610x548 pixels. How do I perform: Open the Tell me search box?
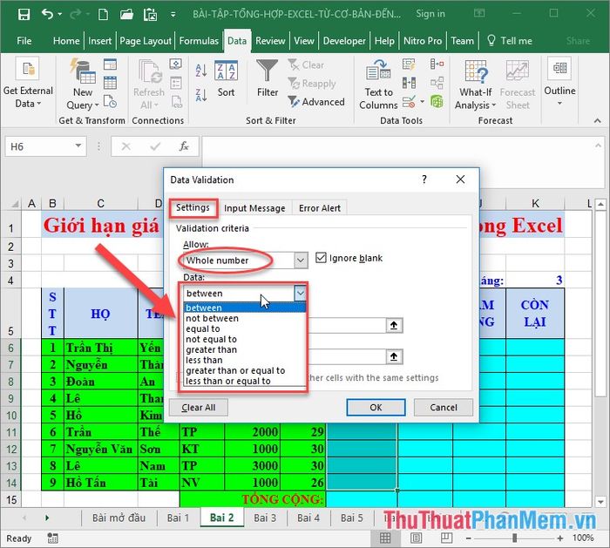[509, 41]
